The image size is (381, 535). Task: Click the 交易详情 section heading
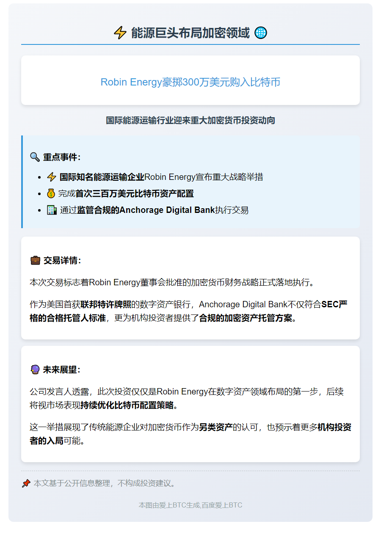point(62,260)
